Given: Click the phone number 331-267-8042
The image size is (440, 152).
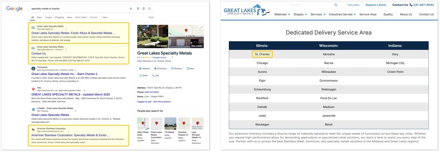Looking at the screenshot, I should [x=423, y=5].
